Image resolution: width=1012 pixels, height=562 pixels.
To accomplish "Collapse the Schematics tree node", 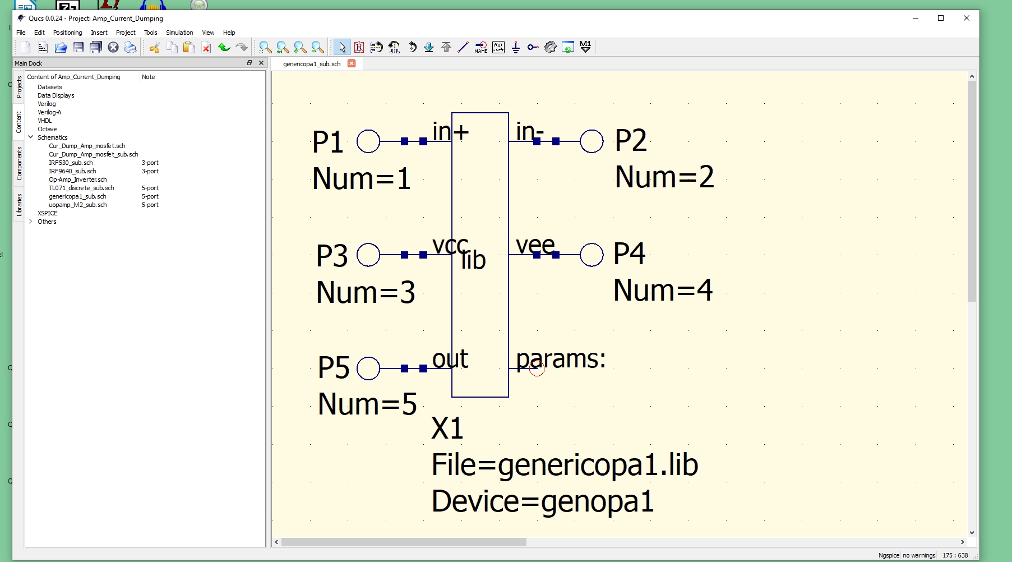I will point(31,137).
